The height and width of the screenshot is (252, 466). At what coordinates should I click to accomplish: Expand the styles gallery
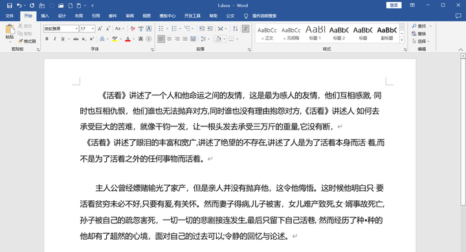point(402,40)
